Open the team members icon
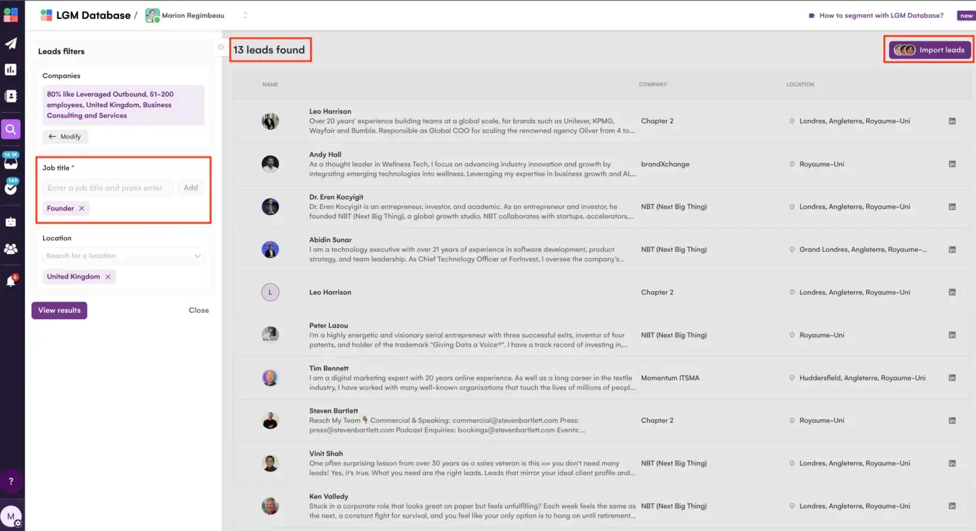Image resolution: width=976 pixels, height=531 pixels. [11, 249]
